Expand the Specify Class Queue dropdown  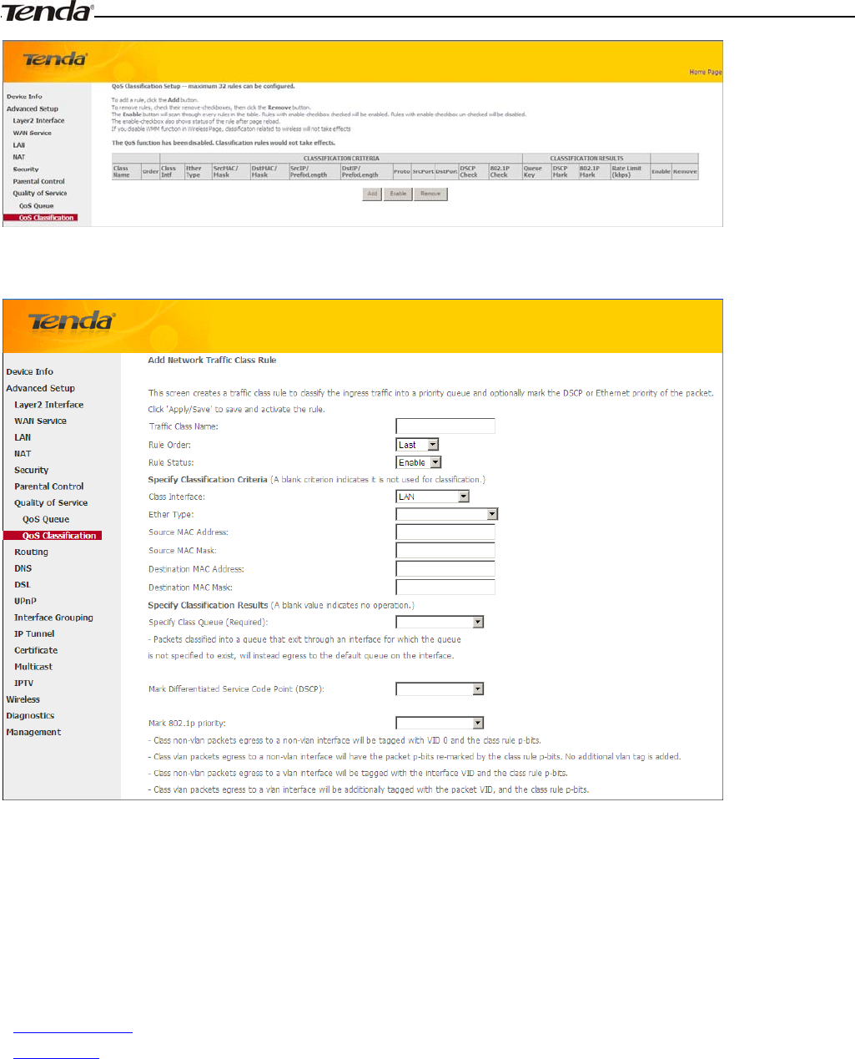click(x=440, y=623)
